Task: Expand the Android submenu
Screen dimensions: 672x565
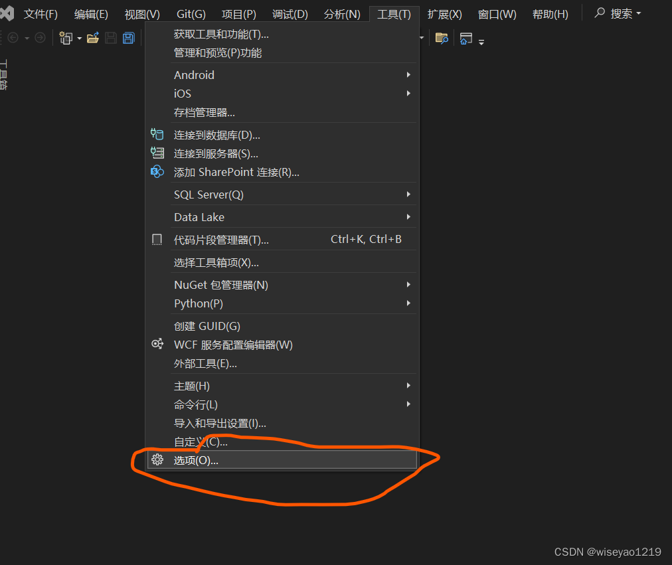Action: click(408, 75)
